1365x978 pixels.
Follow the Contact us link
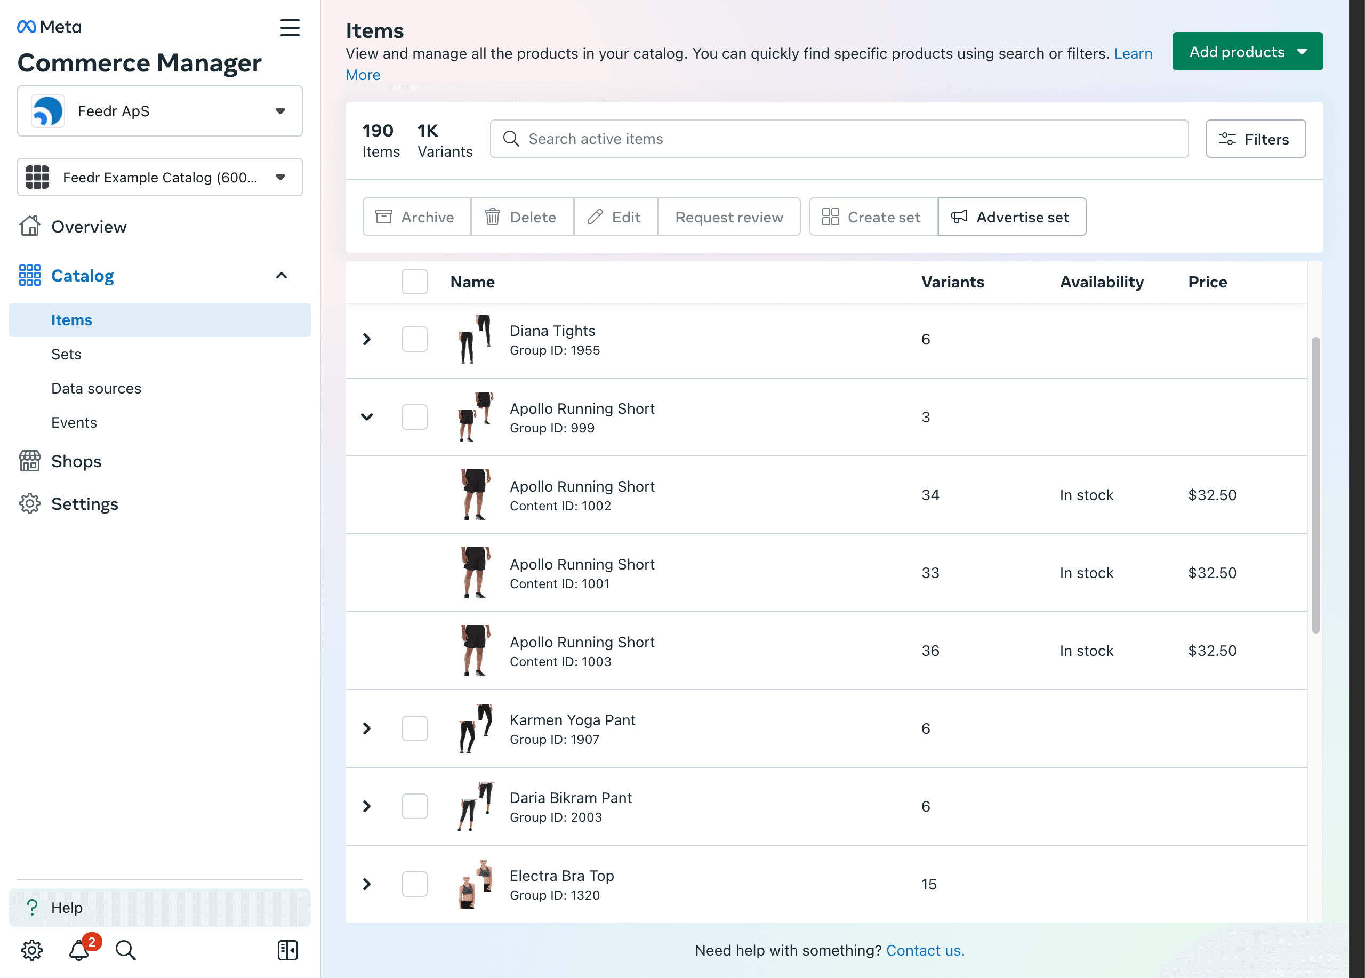(925, 950)
